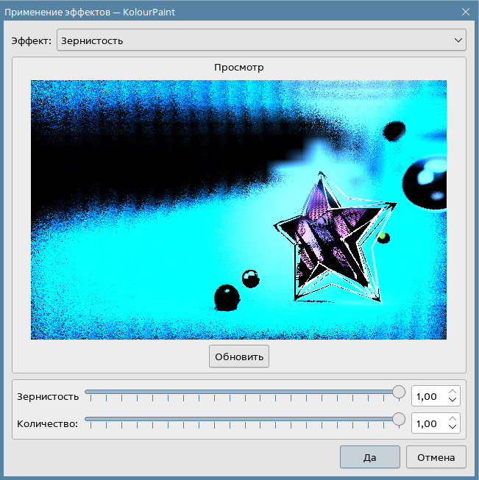Decrease Зернистость with the down arrow
Viewport: 479px width, 480px height.
pyautogui.click(x=453, y=401)
